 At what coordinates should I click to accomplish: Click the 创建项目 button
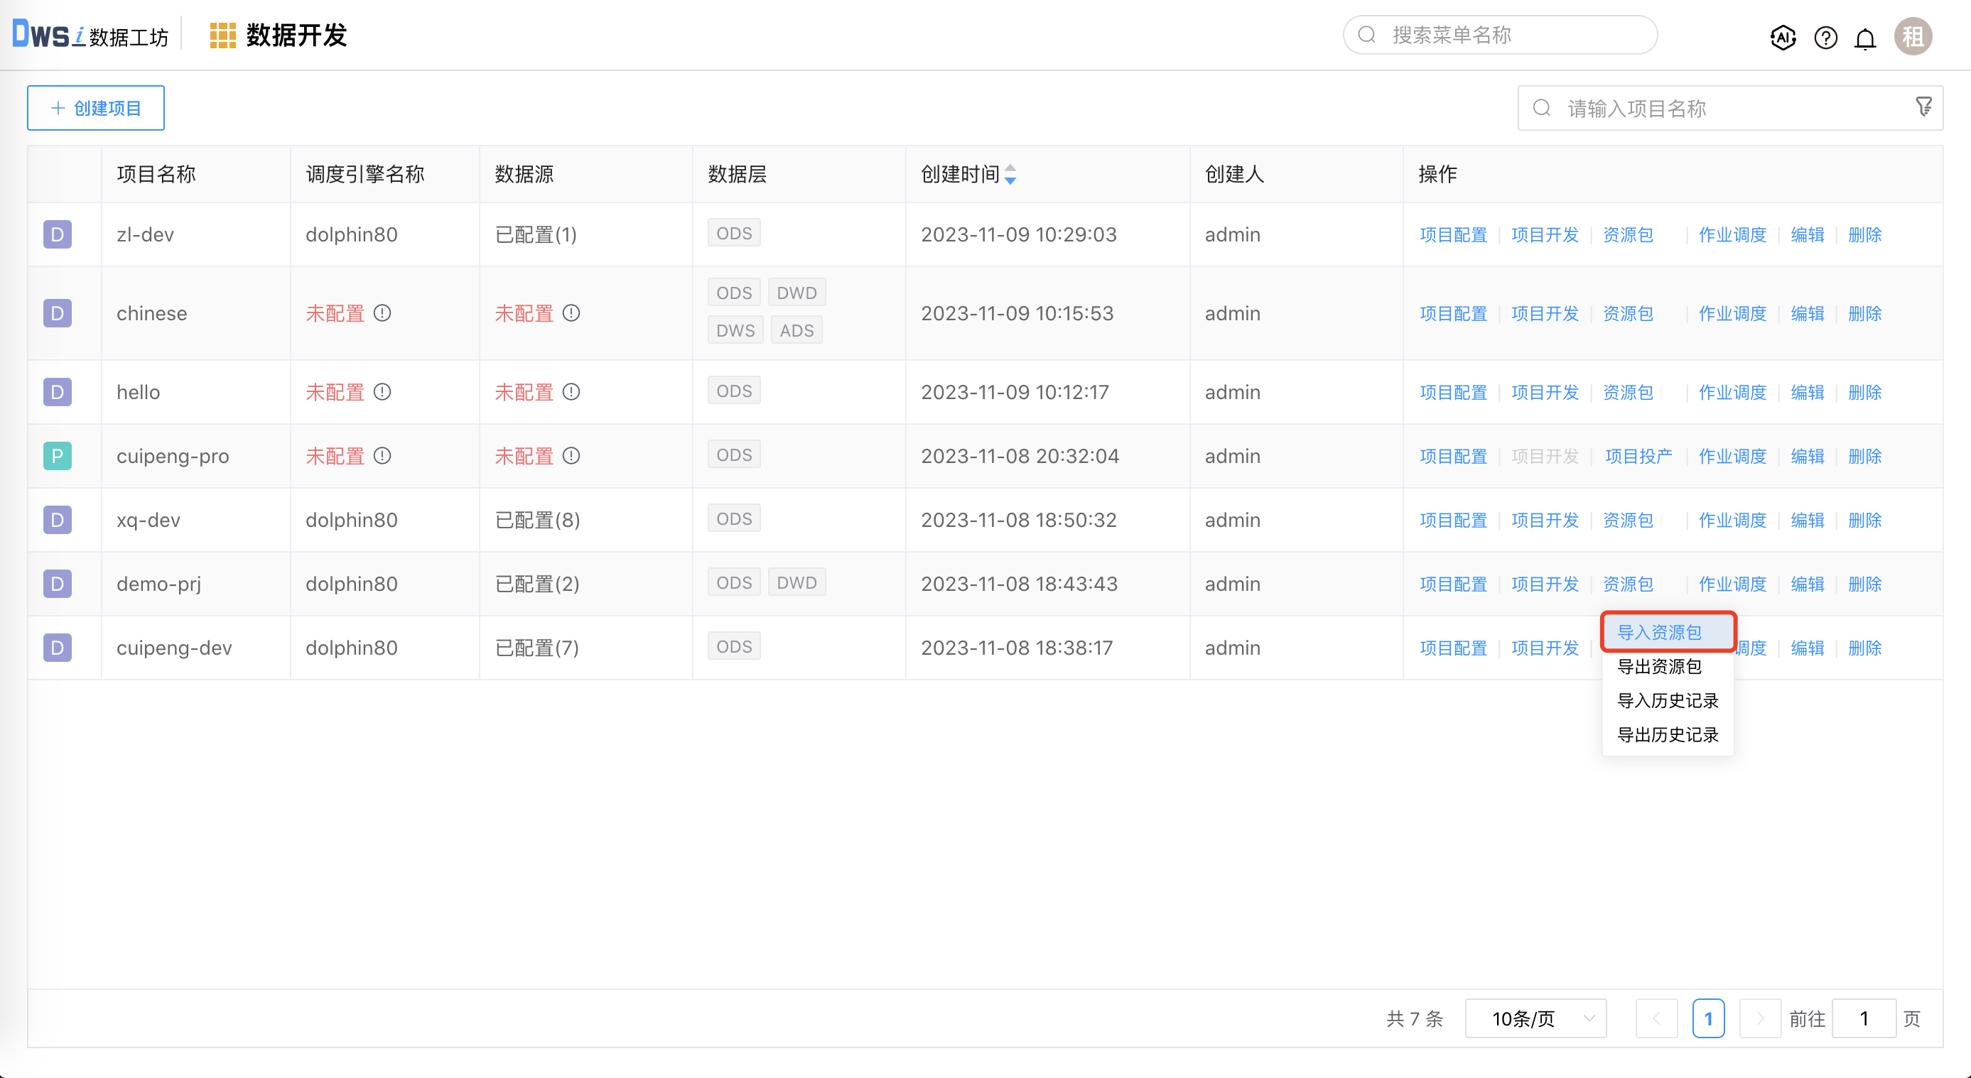point(96,108)
